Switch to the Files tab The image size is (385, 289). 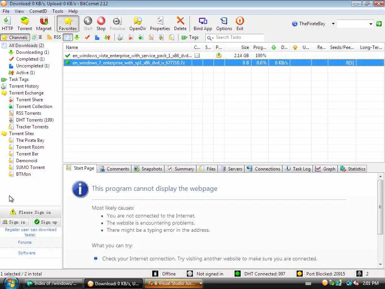pyautogui.click(x=207, y=169)
